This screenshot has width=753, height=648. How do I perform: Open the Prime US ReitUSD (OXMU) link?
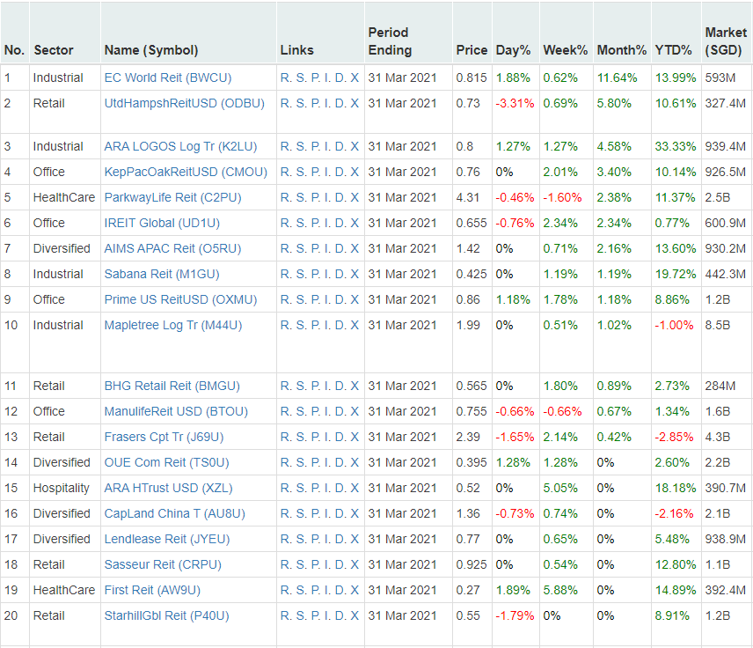pos(180,299)
